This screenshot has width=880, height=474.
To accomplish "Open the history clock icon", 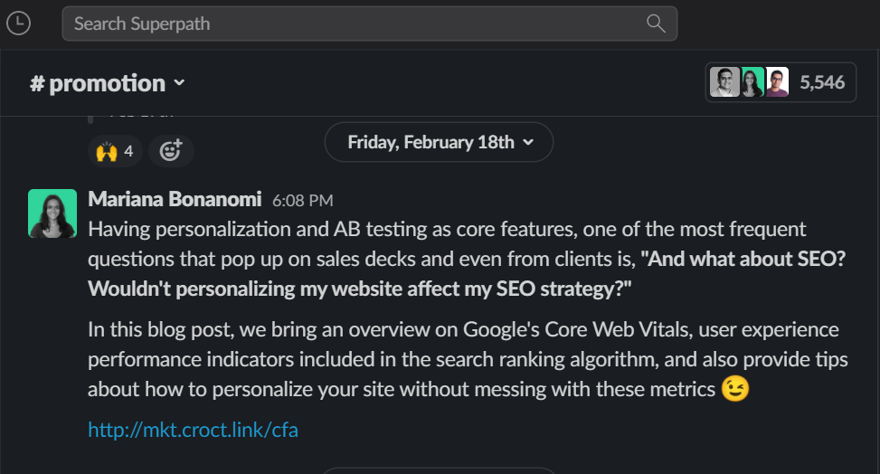I will 18,24.
